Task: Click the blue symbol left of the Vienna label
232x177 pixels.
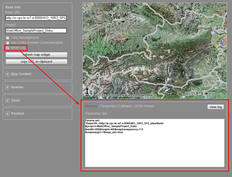Action: coord(213,32)
